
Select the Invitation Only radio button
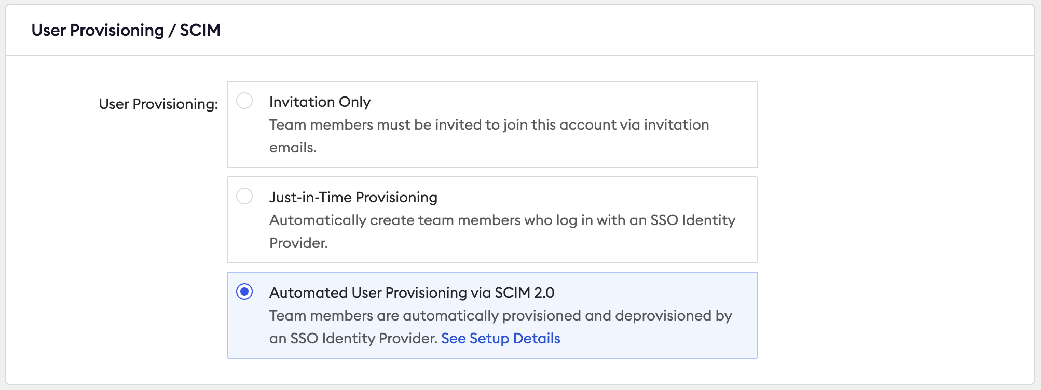(244, 101)
